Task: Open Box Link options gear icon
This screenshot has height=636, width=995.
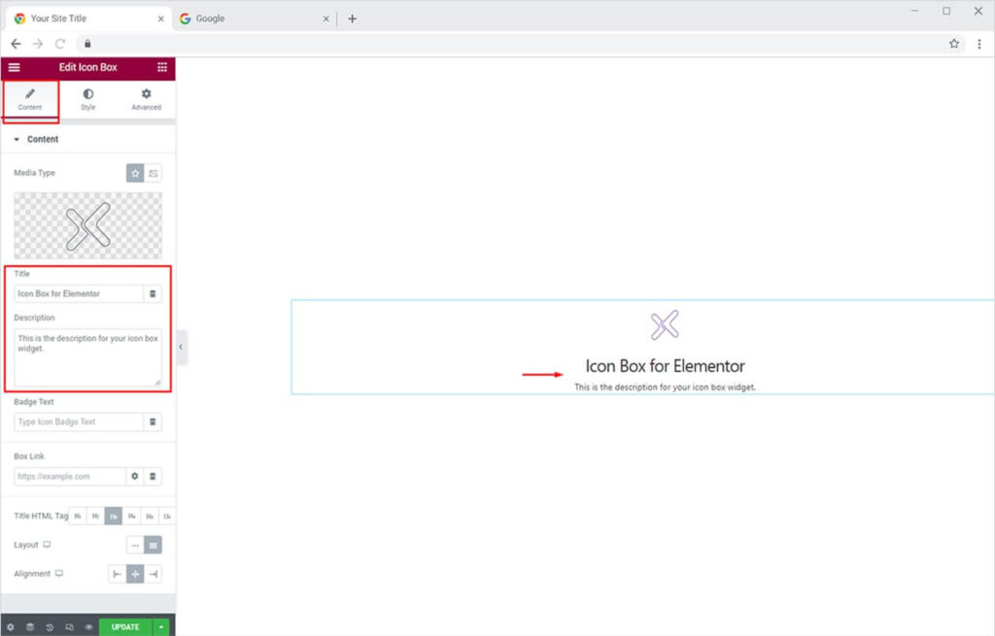Action: pos(135,477)
